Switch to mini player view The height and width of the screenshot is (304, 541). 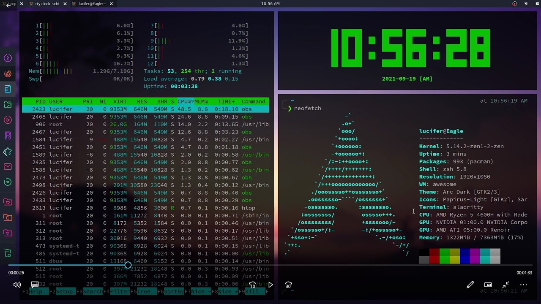[x=488, y=285]
